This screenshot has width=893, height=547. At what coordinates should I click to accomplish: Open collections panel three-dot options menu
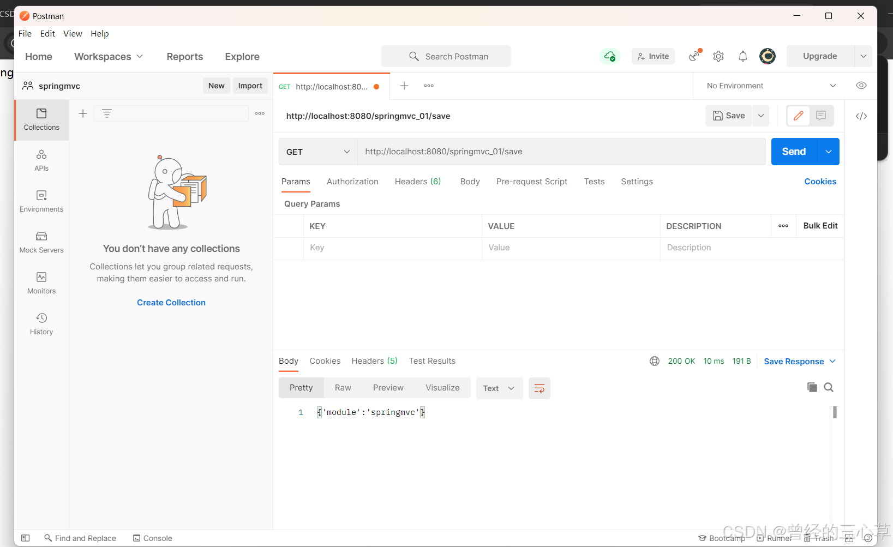260,113
